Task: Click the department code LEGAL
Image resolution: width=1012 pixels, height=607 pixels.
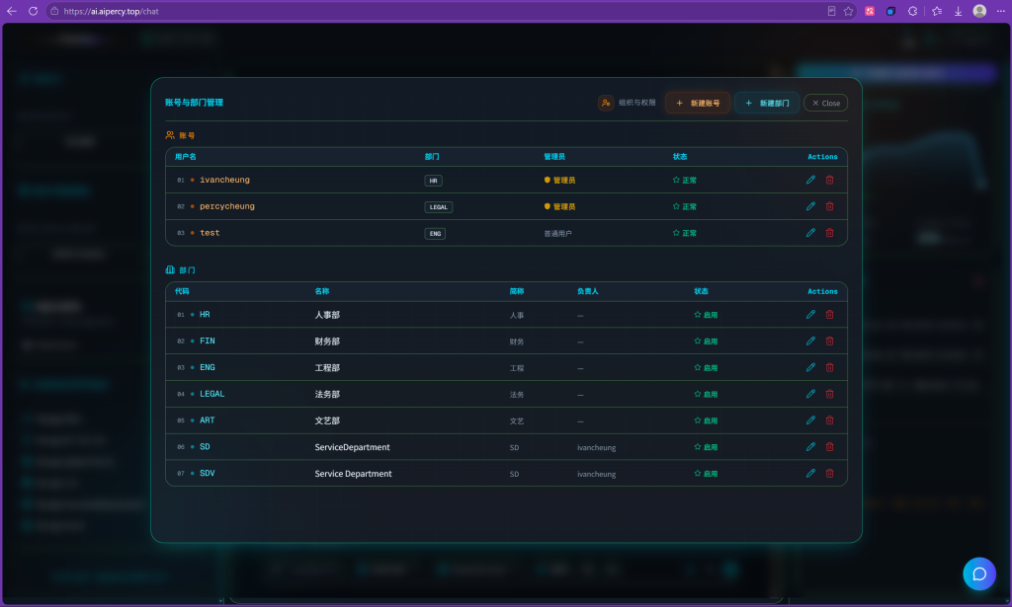Action: click(x=212, y=394)
